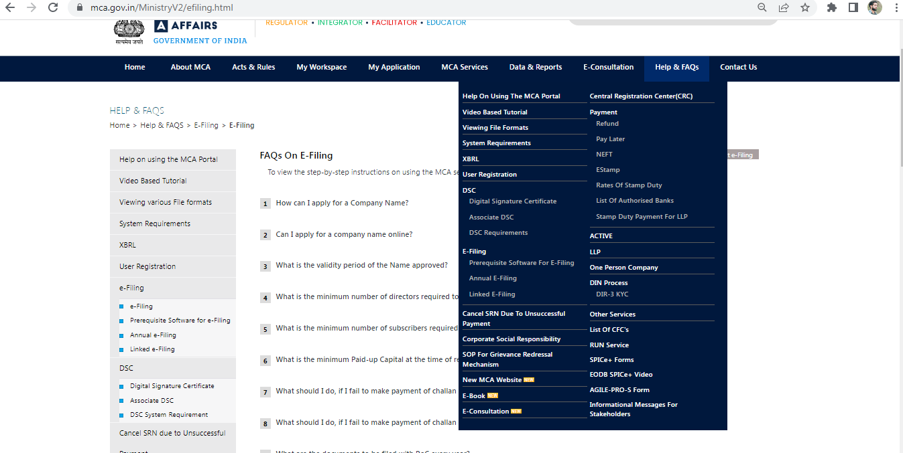Open Central Registration Center(CRC) link
Image resolution: width=903 pixels, height=453 pixels.
[x=641, y=96]
